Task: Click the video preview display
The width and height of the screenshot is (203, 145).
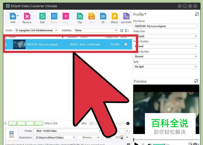Action: (x=166, y=109)
